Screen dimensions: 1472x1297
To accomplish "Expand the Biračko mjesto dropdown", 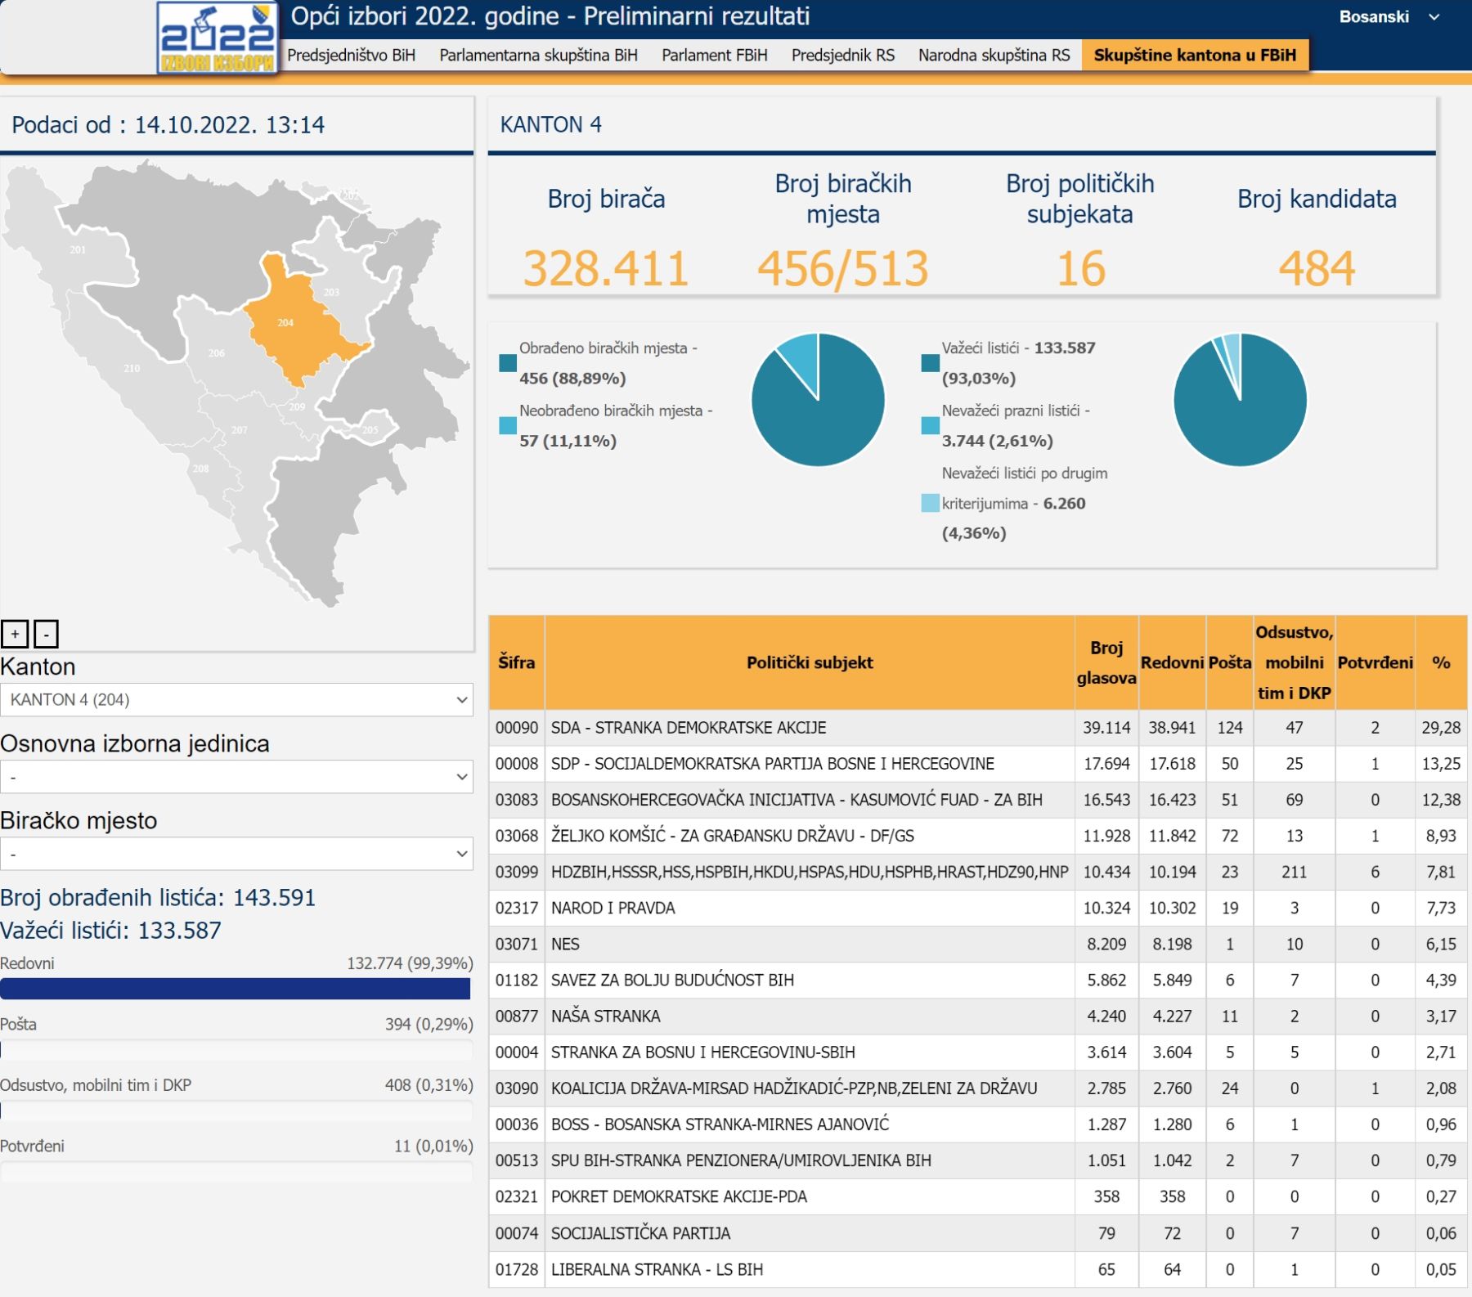I will point(236,854).
